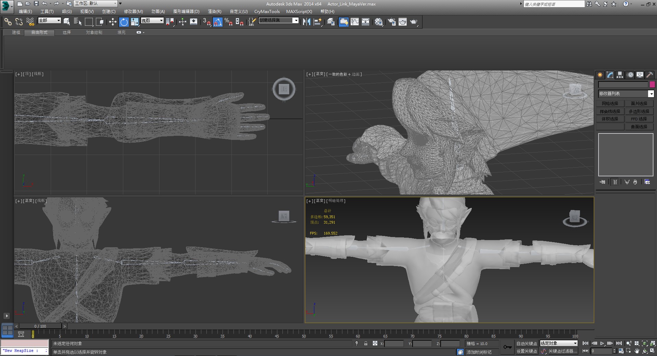Click the FFD 选择 modifier button
Viewport: 657px width, 356px height.
pos(639,119)
